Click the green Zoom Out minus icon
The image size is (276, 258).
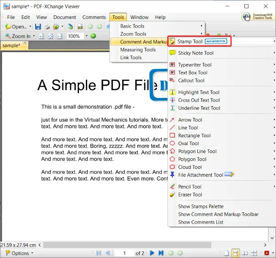pyautogui.click(x=93, y=36)
